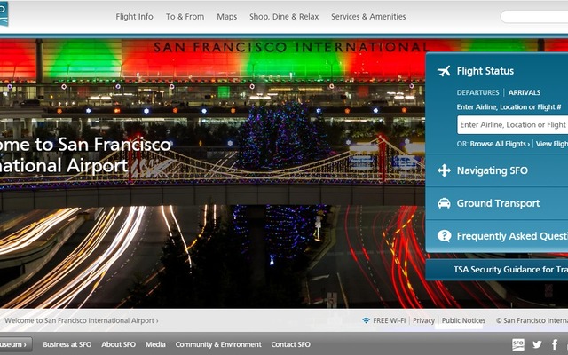
Task: Click the Museum button in the footer
Action: pos(16,344)
